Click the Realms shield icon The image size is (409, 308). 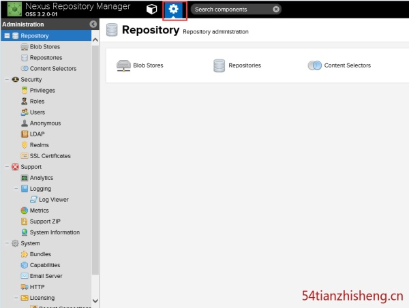point(25,145)
